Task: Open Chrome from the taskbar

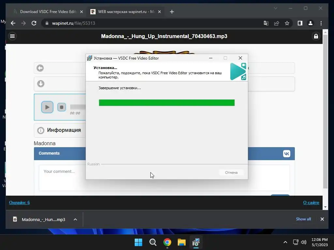Action: point(167,242)
